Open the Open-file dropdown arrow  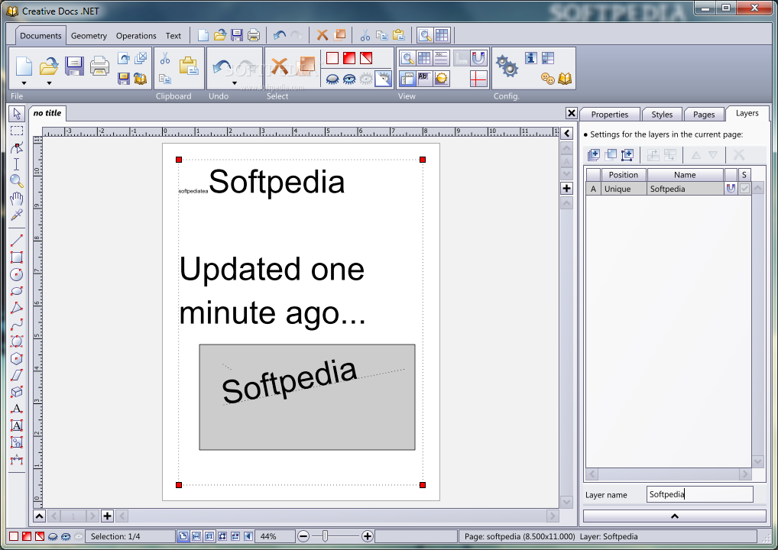(x=49, y=83)
